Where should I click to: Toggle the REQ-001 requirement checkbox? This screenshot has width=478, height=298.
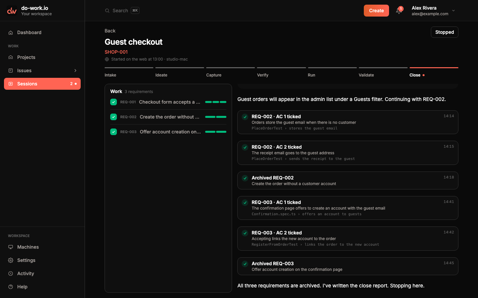114,102
